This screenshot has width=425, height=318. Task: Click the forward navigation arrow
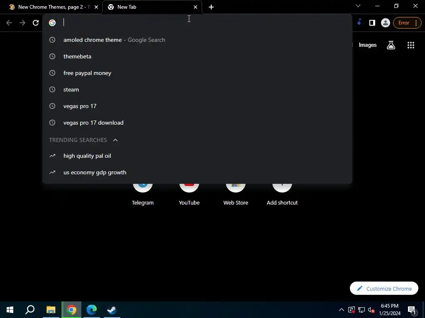tap(22, 23)
